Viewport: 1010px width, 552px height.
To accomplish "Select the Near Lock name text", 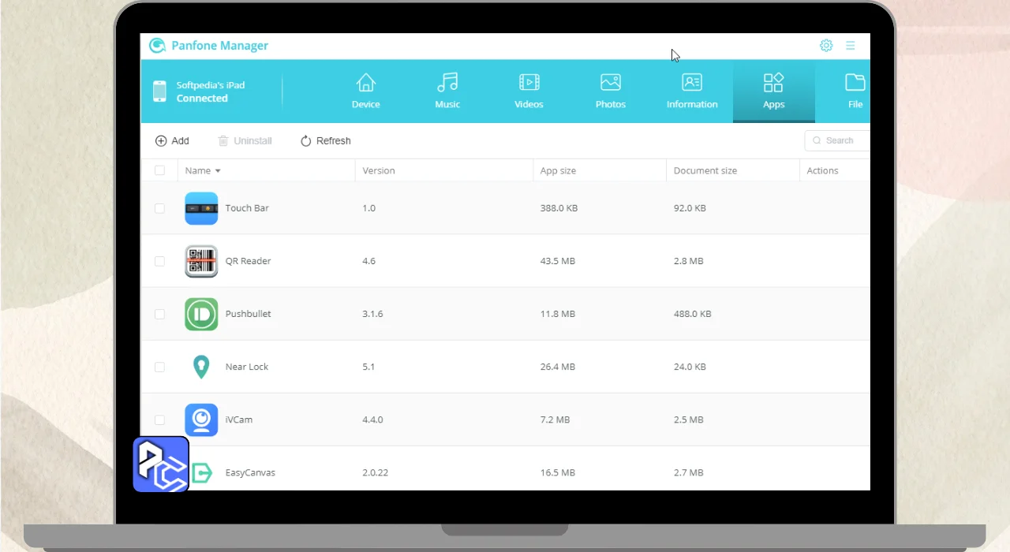I will (247, 367).
